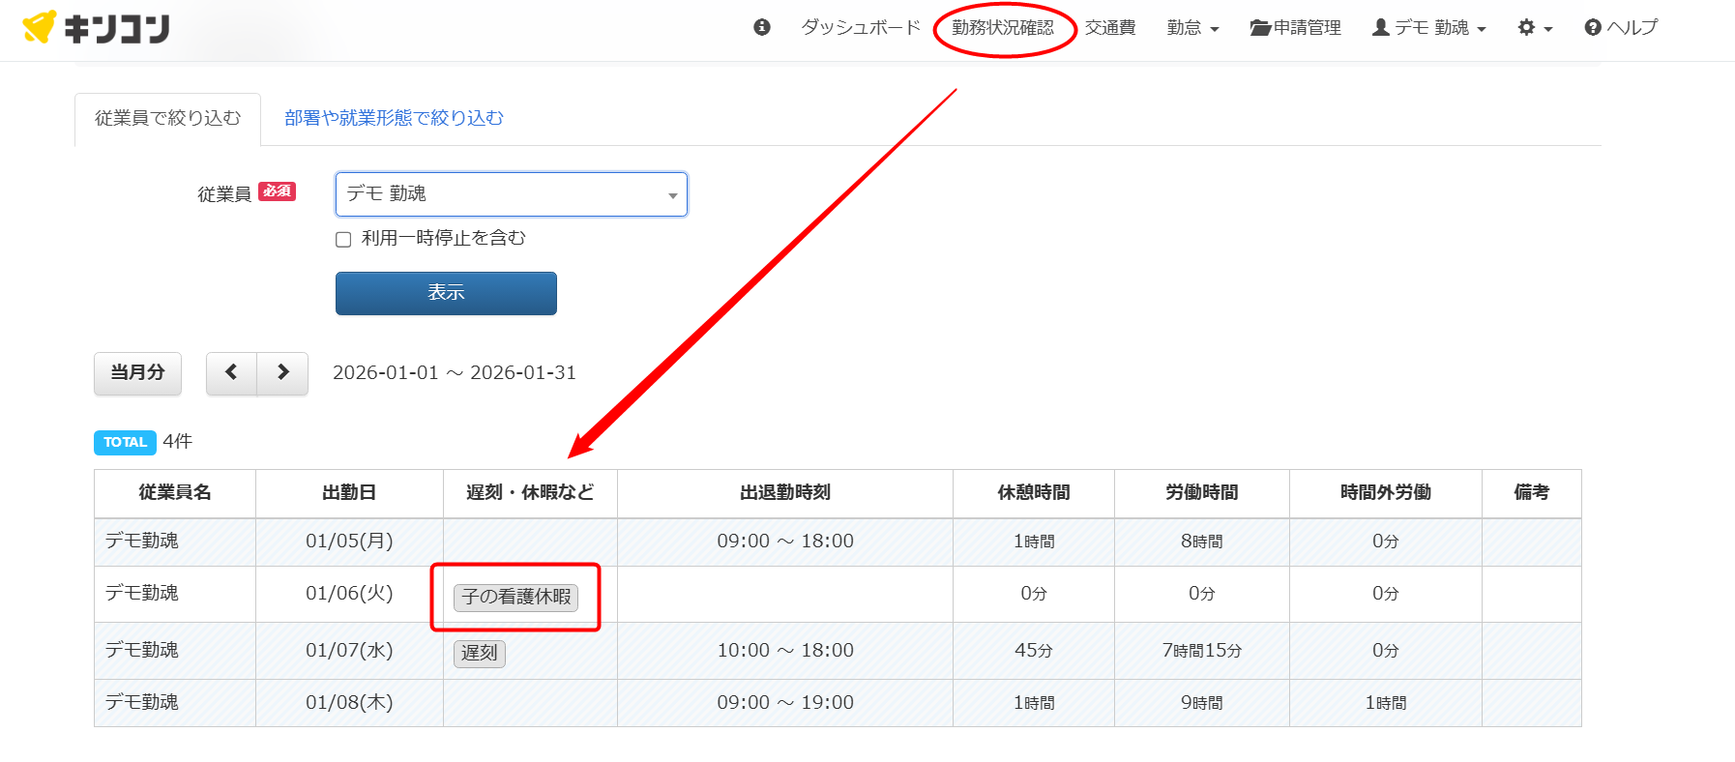1735x762 pixels.
Task: Click time cell 09:00 ～ 19:00
Action: point(785,703)
